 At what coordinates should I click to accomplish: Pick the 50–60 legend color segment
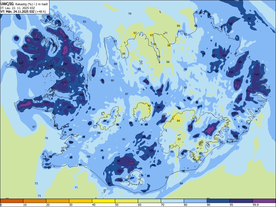coord(127,201)
